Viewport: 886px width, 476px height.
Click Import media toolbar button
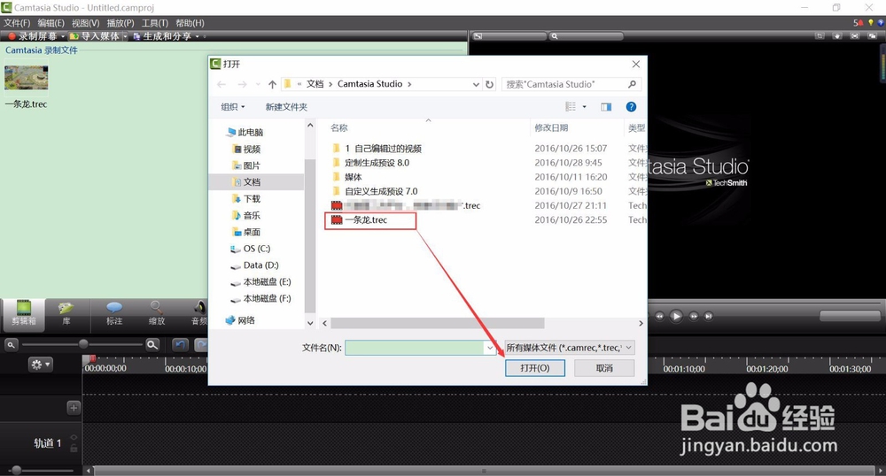96,36
